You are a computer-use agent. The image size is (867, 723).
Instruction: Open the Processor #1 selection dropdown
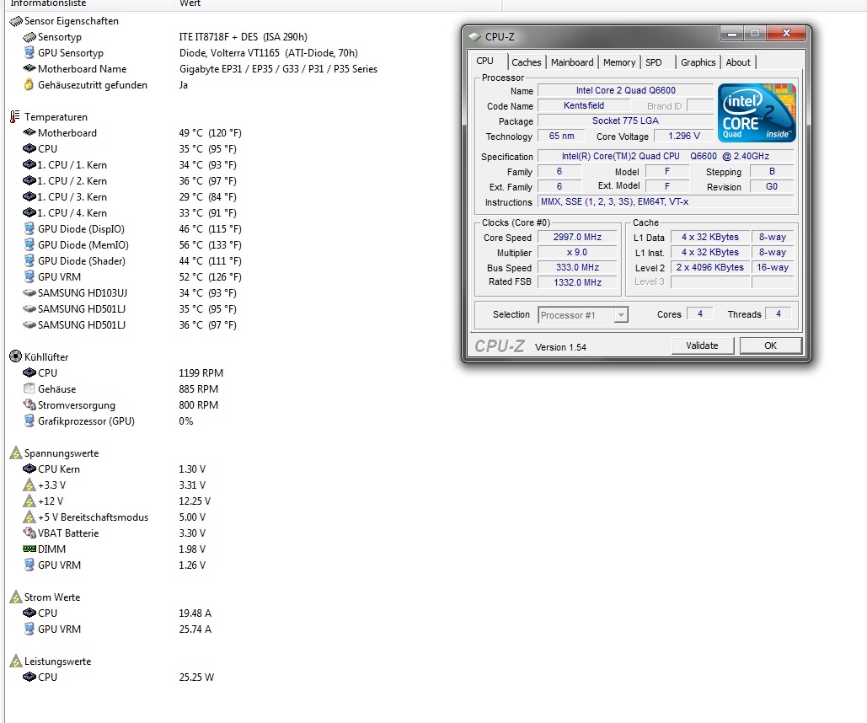(622, 315)
